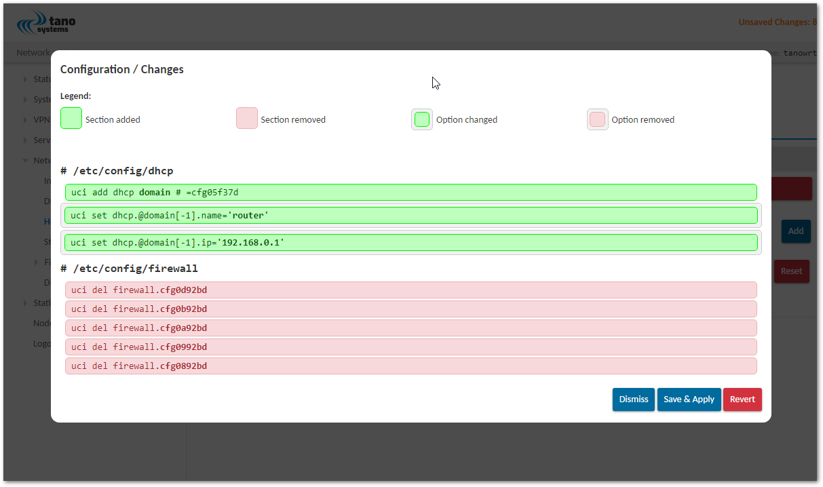Viewport: 823px width, 487px height.
Task: Select line 'uci del firewall.cfg0992bd'
Action: (x=411, y=347)
